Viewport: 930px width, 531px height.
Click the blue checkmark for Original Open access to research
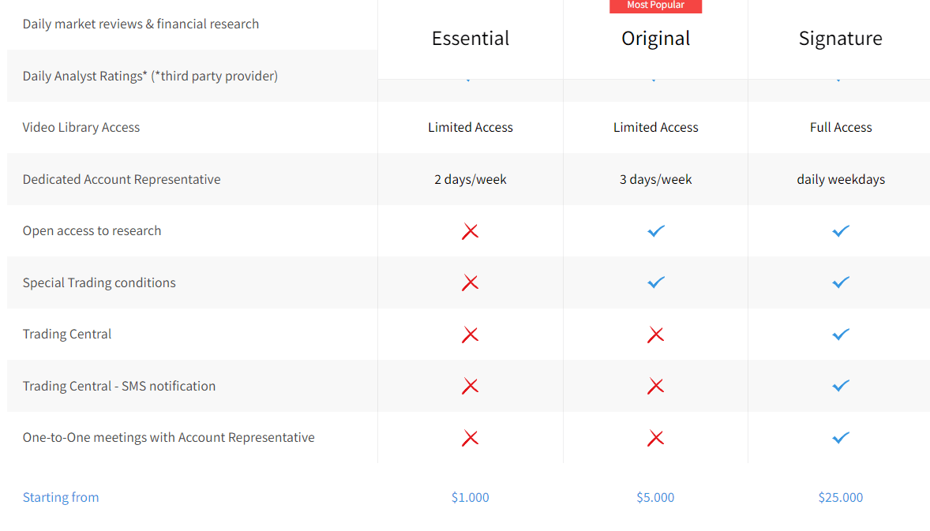pos(655,231)
